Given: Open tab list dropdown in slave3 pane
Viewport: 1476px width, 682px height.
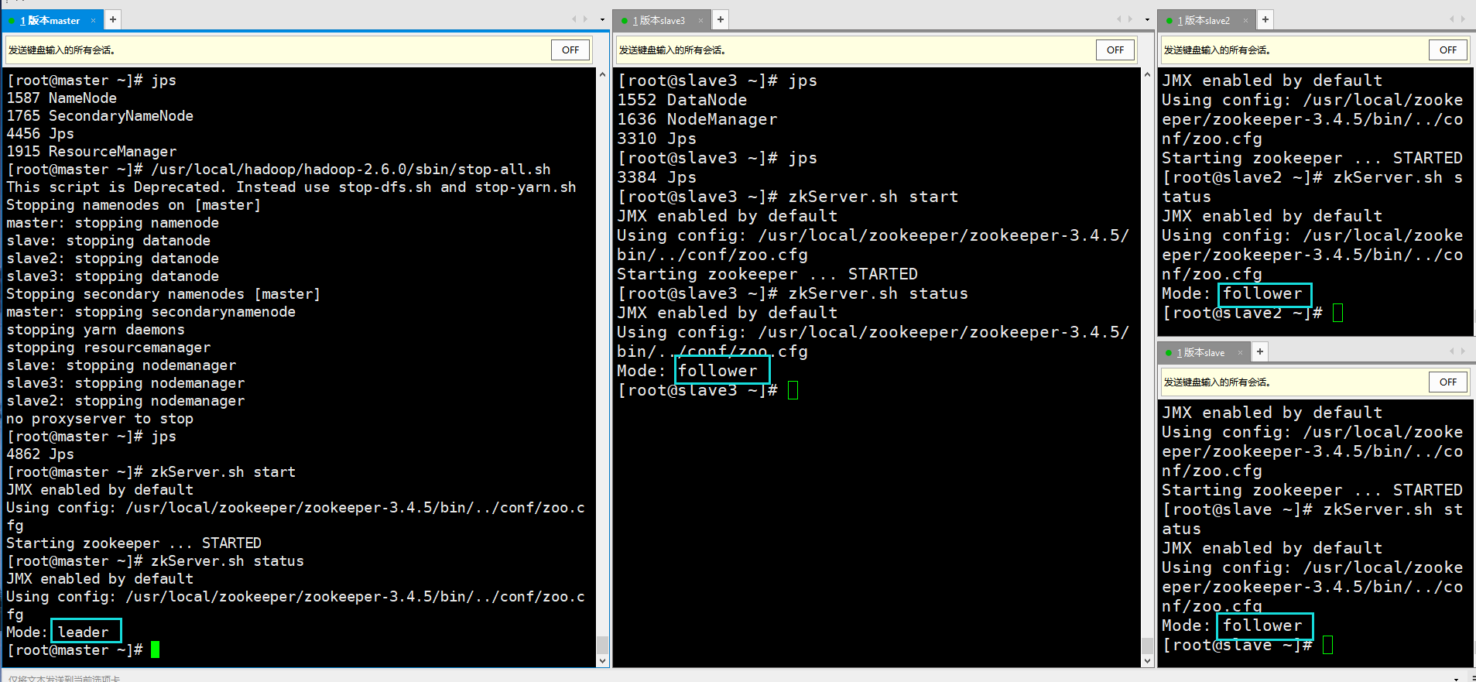Looking at the screenshot, I should coord(1147,19).
